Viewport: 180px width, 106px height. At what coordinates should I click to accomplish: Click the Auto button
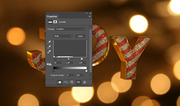click(x=80, y=36)
